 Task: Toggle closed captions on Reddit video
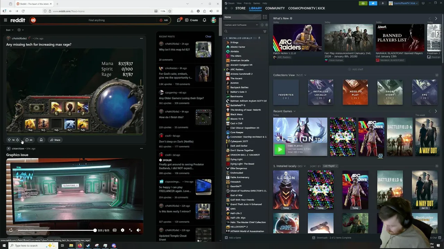coord(114,230)
